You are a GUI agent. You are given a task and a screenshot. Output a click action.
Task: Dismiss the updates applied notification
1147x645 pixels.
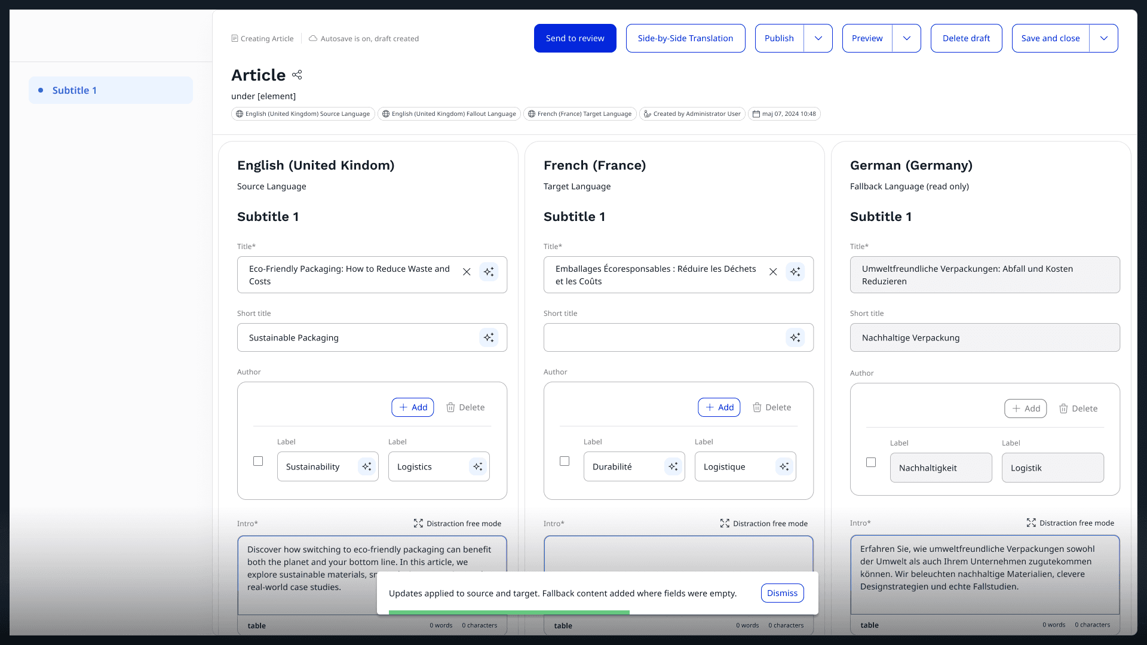point(782,593)
